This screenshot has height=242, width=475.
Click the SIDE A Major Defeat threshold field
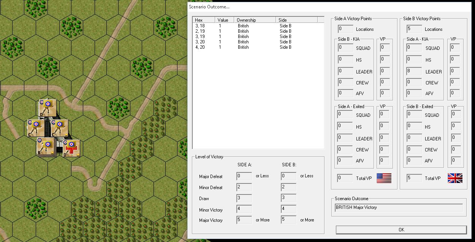244,176
